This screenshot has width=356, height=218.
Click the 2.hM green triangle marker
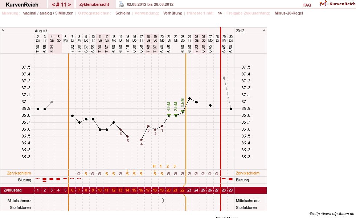tap(176, 115)
